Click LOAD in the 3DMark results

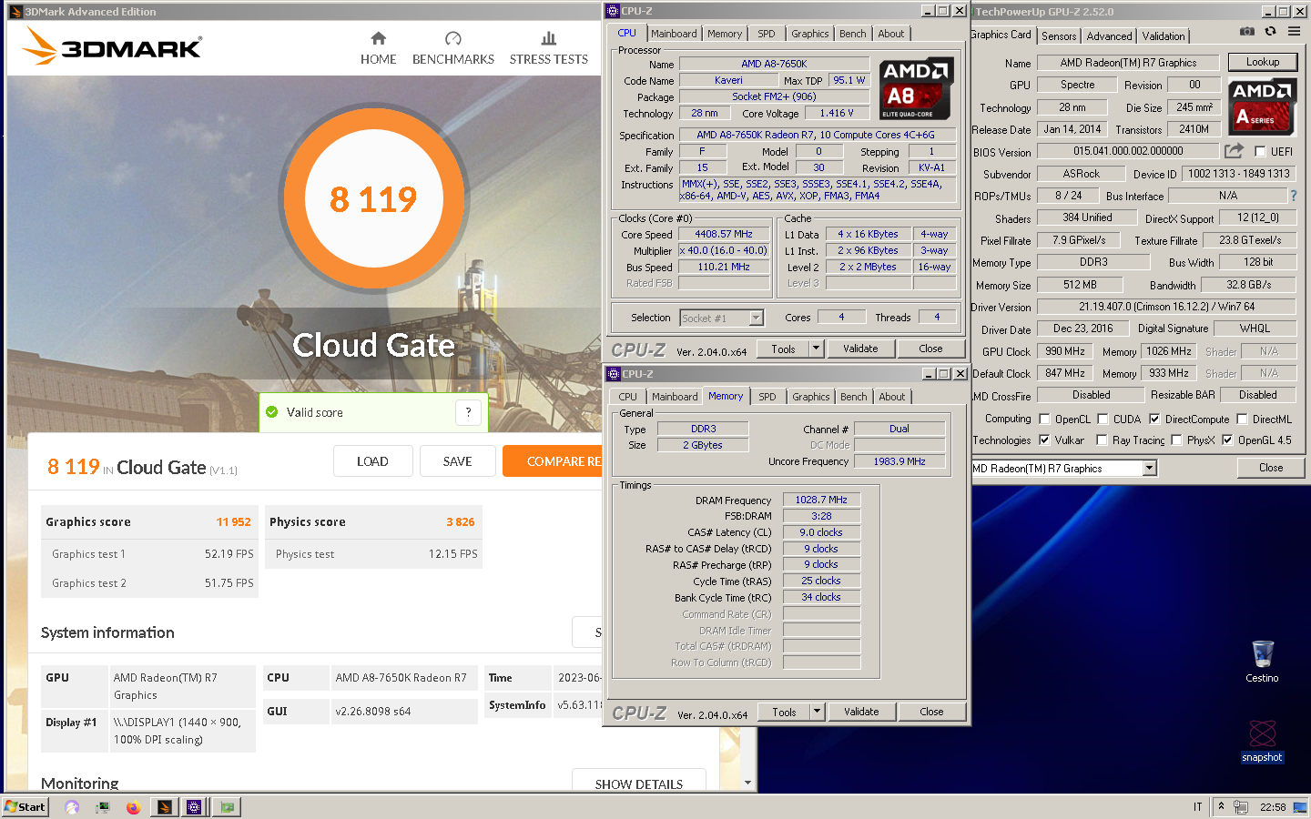[372, 461]
